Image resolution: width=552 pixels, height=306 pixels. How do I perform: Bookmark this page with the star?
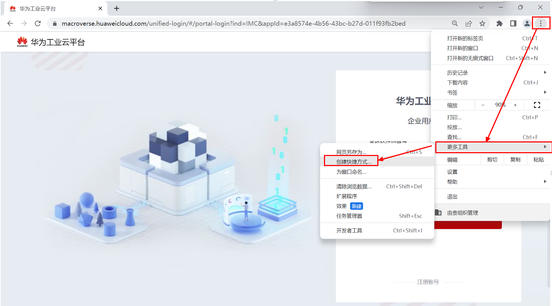coord(483,24)
